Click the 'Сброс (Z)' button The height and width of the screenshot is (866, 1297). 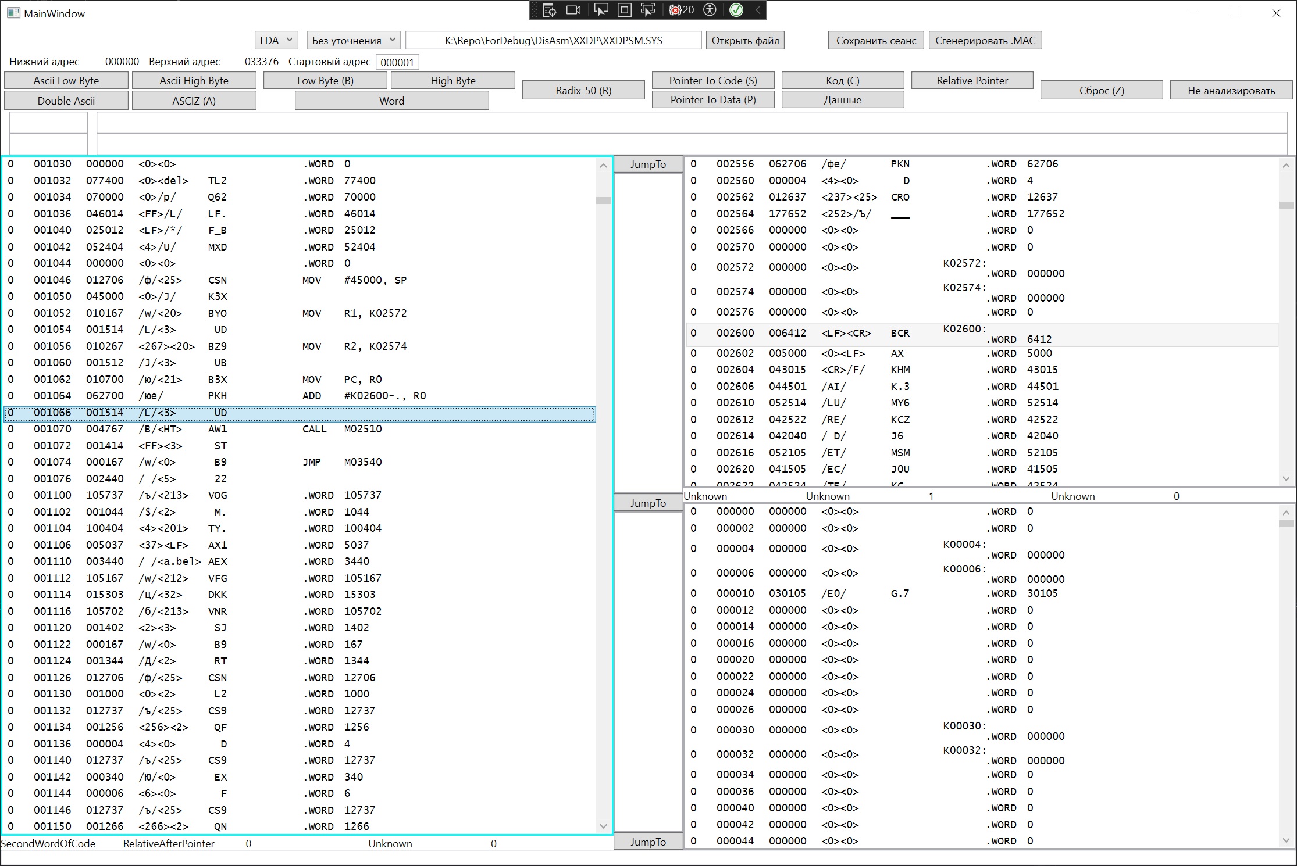[x=1101, y=90]
